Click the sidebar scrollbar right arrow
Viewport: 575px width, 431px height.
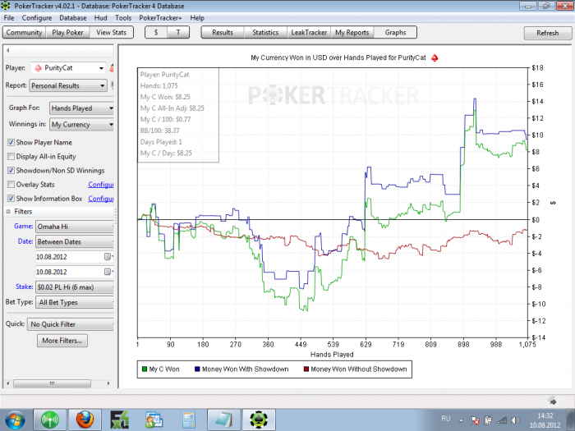(x=108, y=383)
